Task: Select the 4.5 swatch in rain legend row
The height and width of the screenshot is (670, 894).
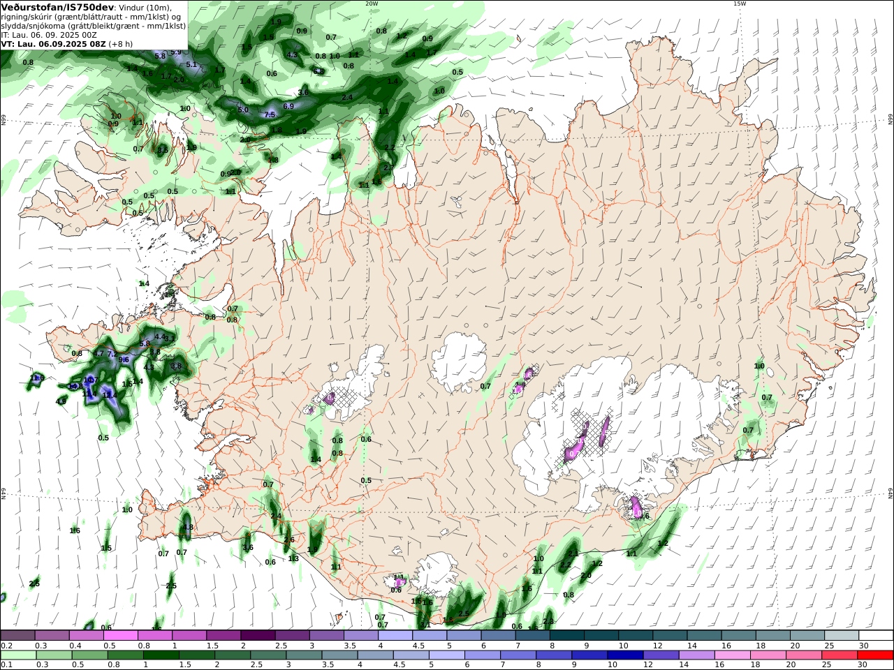Action: pos(411,655)
